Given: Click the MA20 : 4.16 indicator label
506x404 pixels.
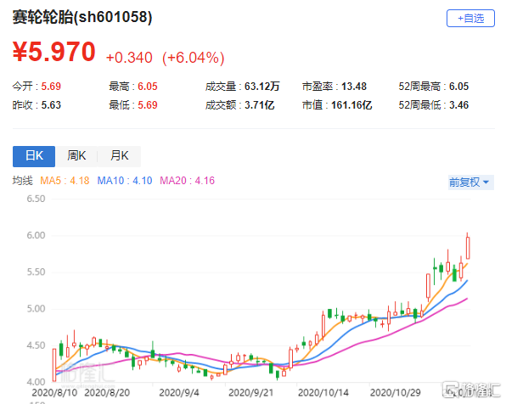Looking at the screenshot, I should click(x=187, y=181).
